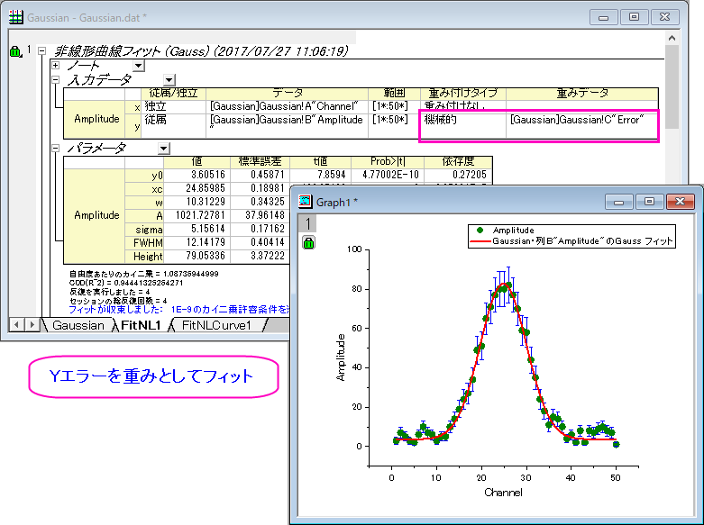704x525 pixels.
Task: Click the red fitted curve peak in the graph
Action: [504, 284]
